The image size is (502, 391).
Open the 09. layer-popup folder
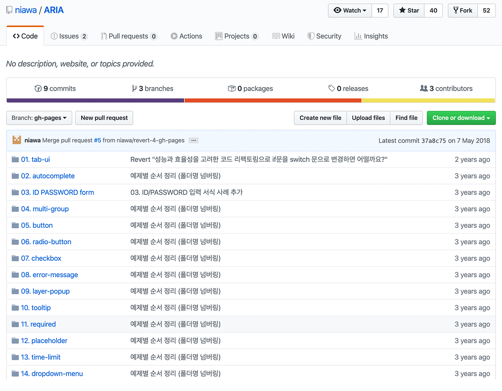click(x=45, y=291)
